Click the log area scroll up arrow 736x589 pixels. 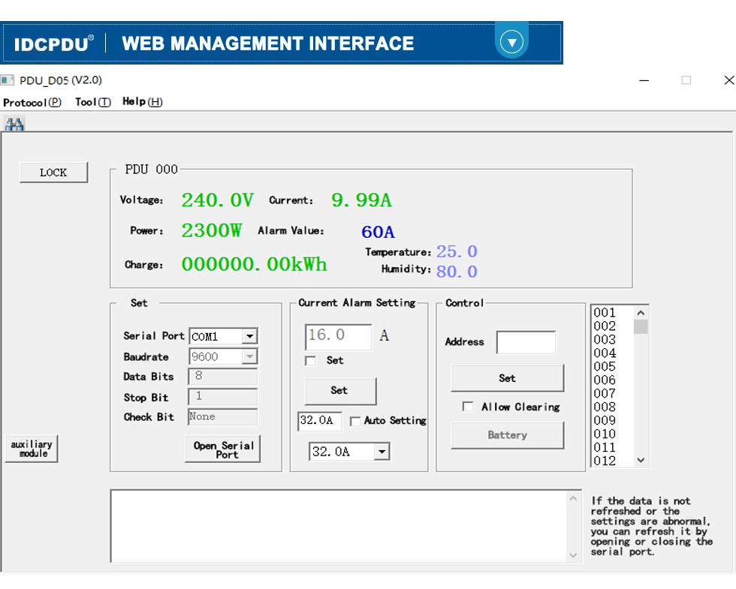point(573,498)
